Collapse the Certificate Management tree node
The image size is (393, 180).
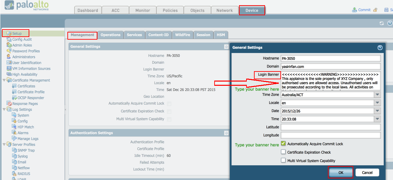tap(4, 80)
